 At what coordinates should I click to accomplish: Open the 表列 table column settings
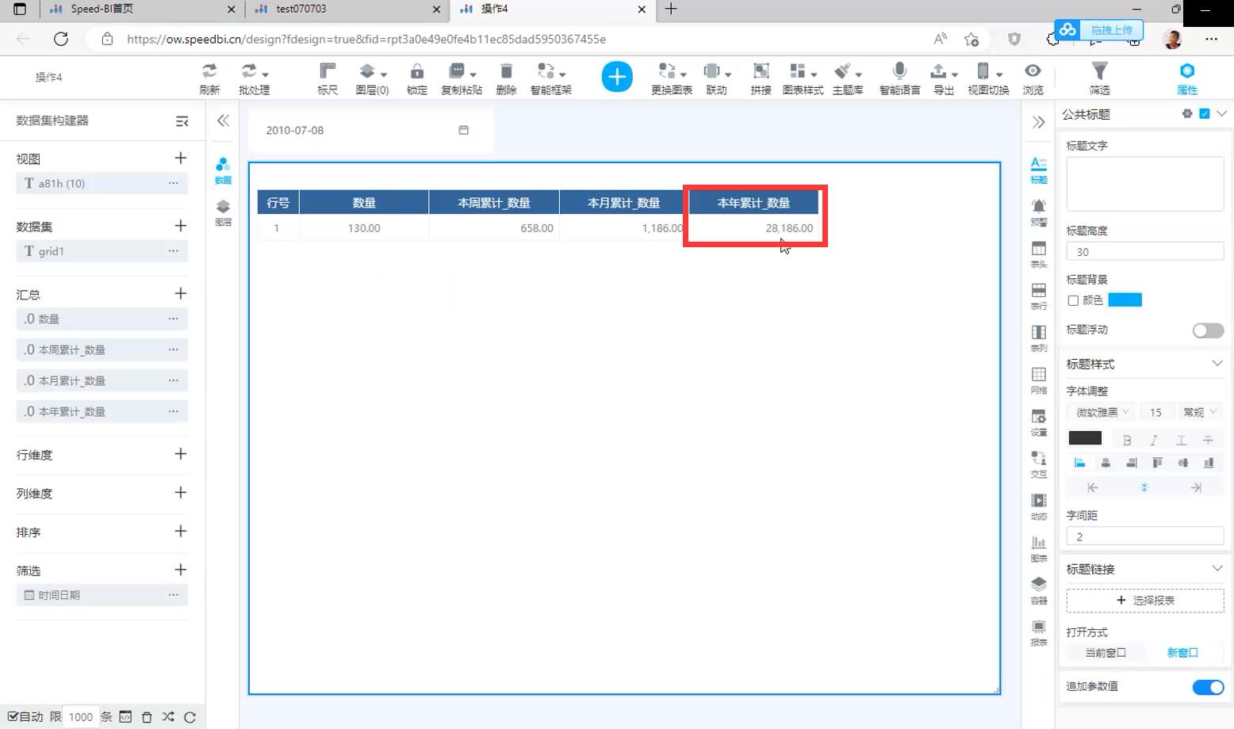coord(1038,338)
